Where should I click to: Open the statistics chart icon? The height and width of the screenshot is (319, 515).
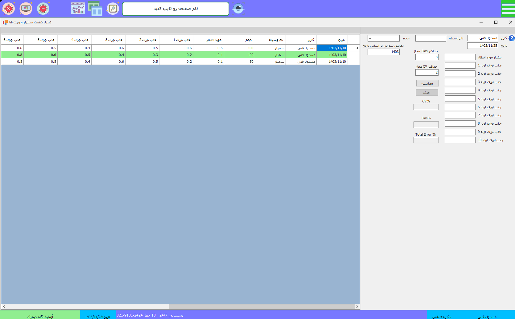point(78,9)
